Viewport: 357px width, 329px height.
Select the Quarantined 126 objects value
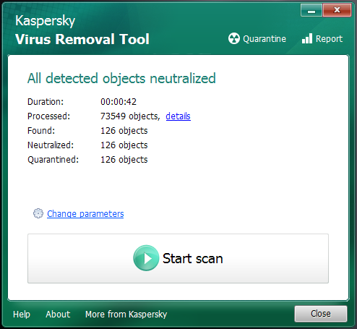click(x=124, y=160)
